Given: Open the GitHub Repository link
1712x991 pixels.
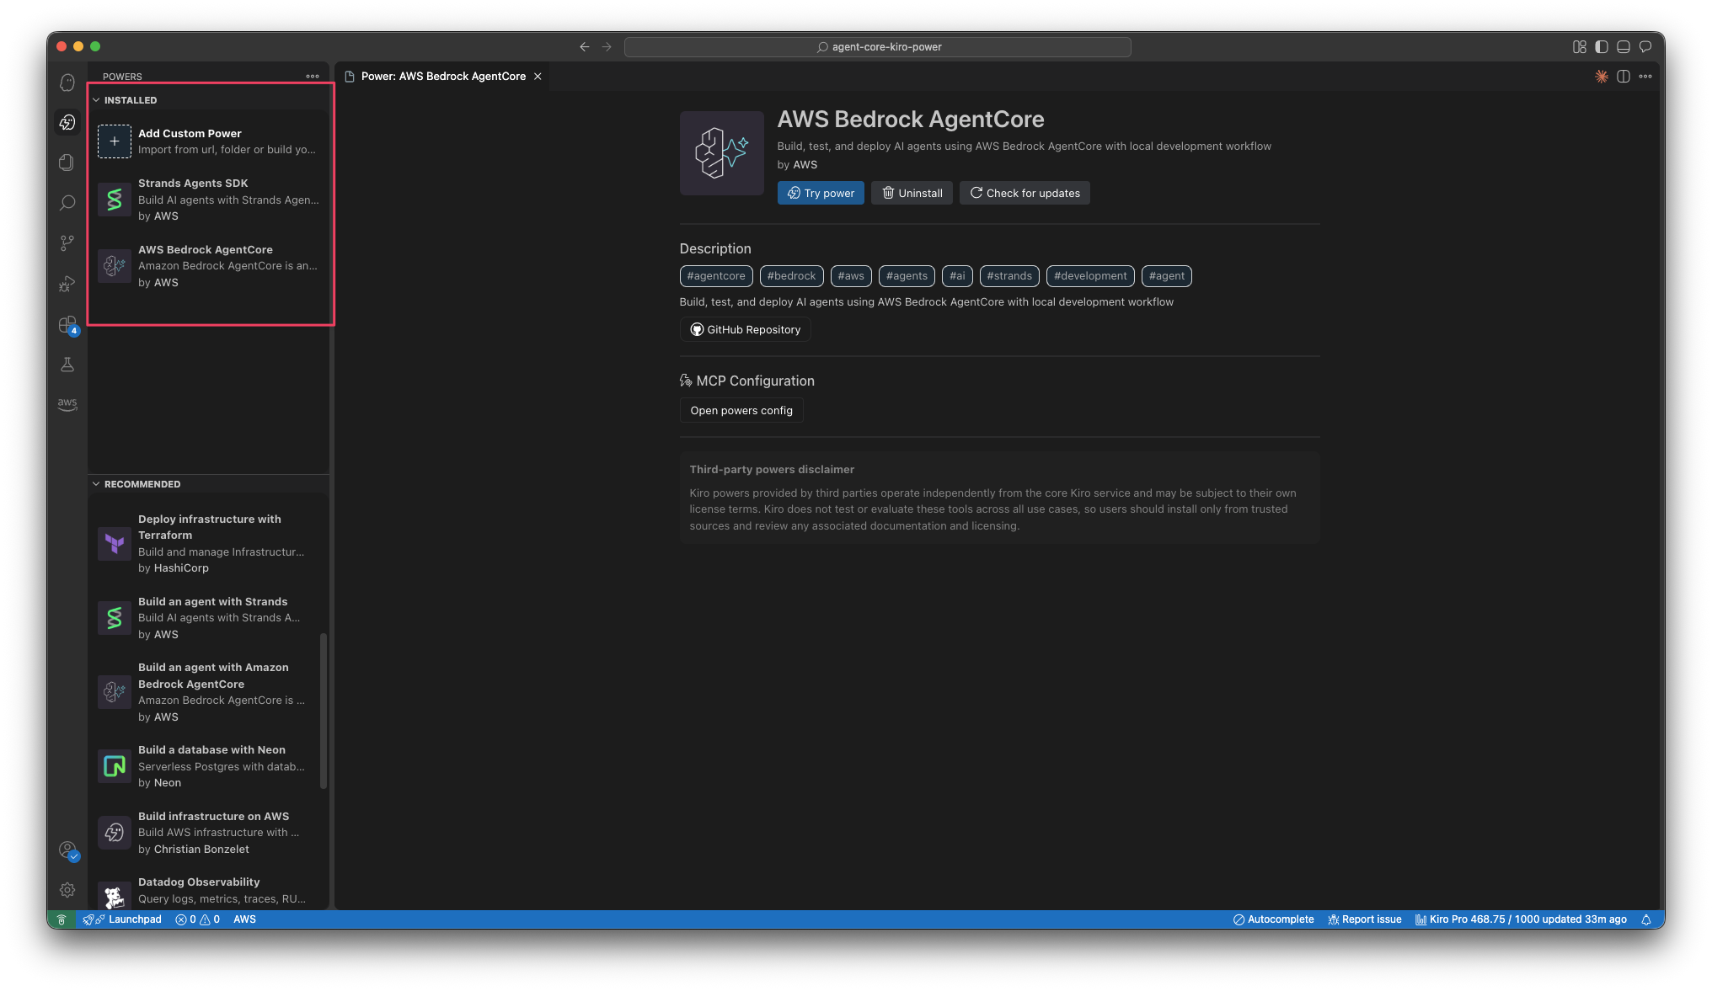Looking at the screenshot, I should click(746, 330).
